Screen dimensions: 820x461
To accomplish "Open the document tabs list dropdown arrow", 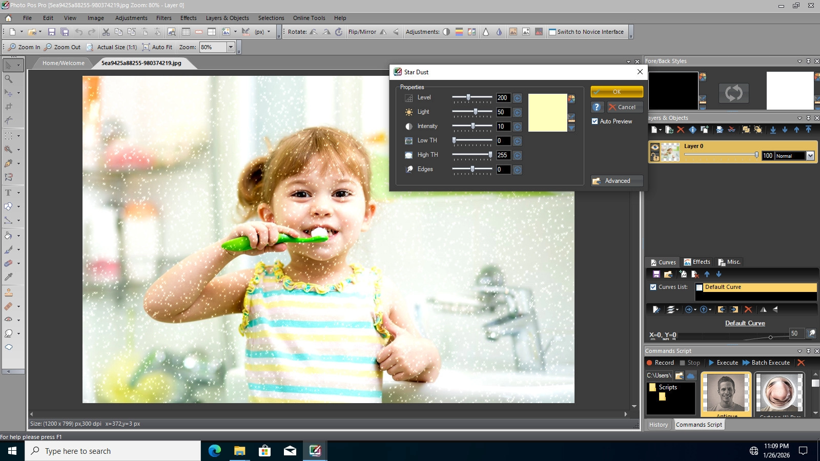I will point(629,62).
